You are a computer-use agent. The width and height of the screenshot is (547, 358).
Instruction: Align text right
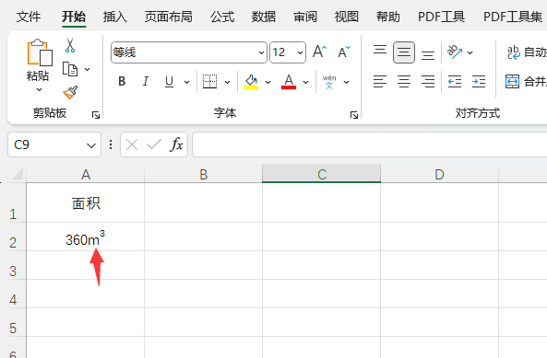(x=428, y=81)
